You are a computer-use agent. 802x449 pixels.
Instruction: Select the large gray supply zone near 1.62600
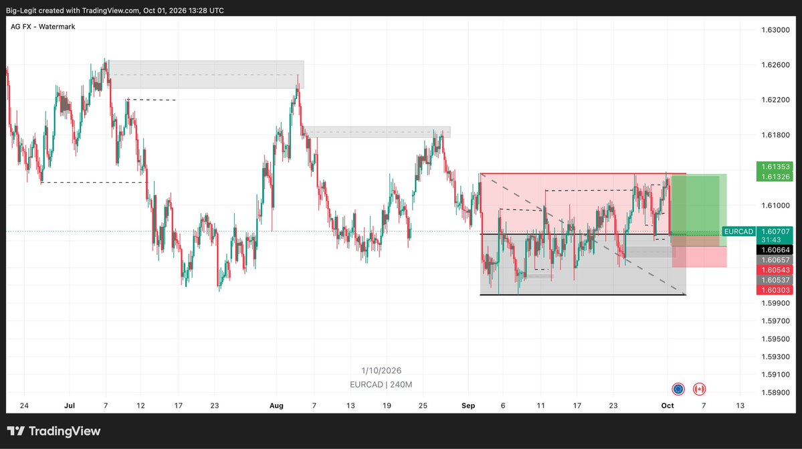[x=207, y=75]
